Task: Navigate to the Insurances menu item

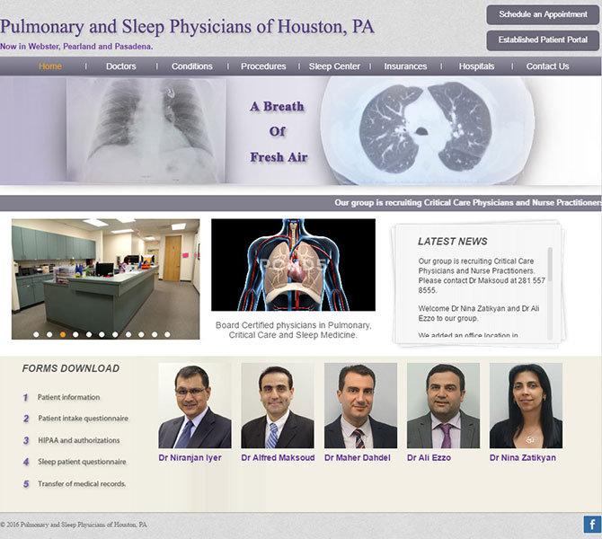Action: pos(405,66)
